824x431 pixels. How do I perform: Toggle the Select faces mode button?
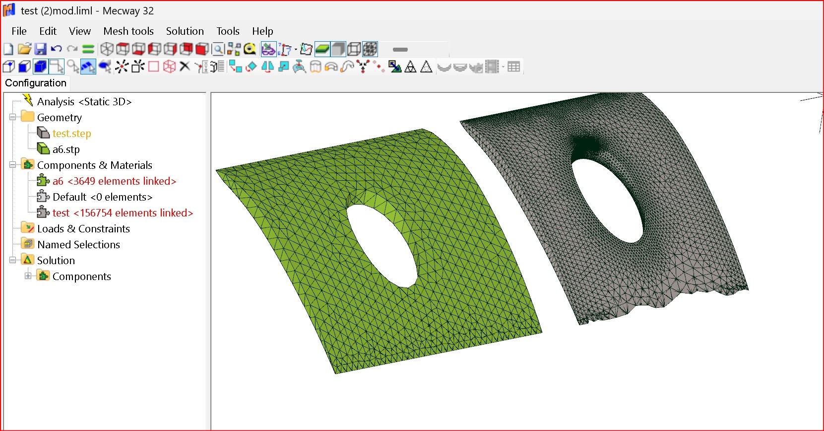[x=24, y=67]
